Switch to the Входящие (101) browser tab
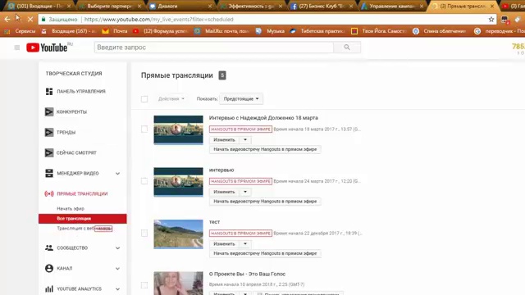Screen dimensions: 525x295 tap(39, 6)
